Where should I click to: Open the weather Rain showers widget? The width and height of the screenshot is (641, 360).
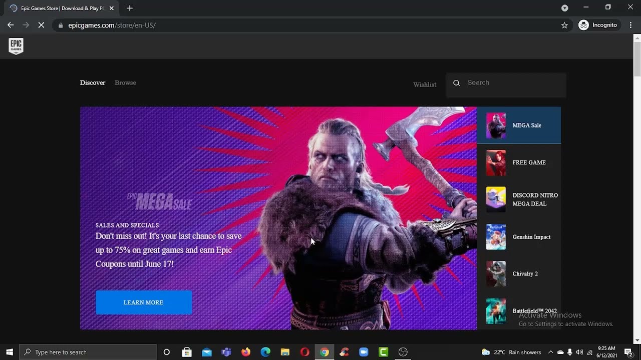pos(511,352)
